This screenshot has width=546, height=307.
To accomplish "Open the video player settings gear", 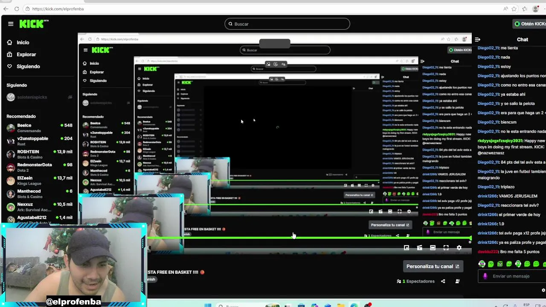I will (x=459, y=248).
